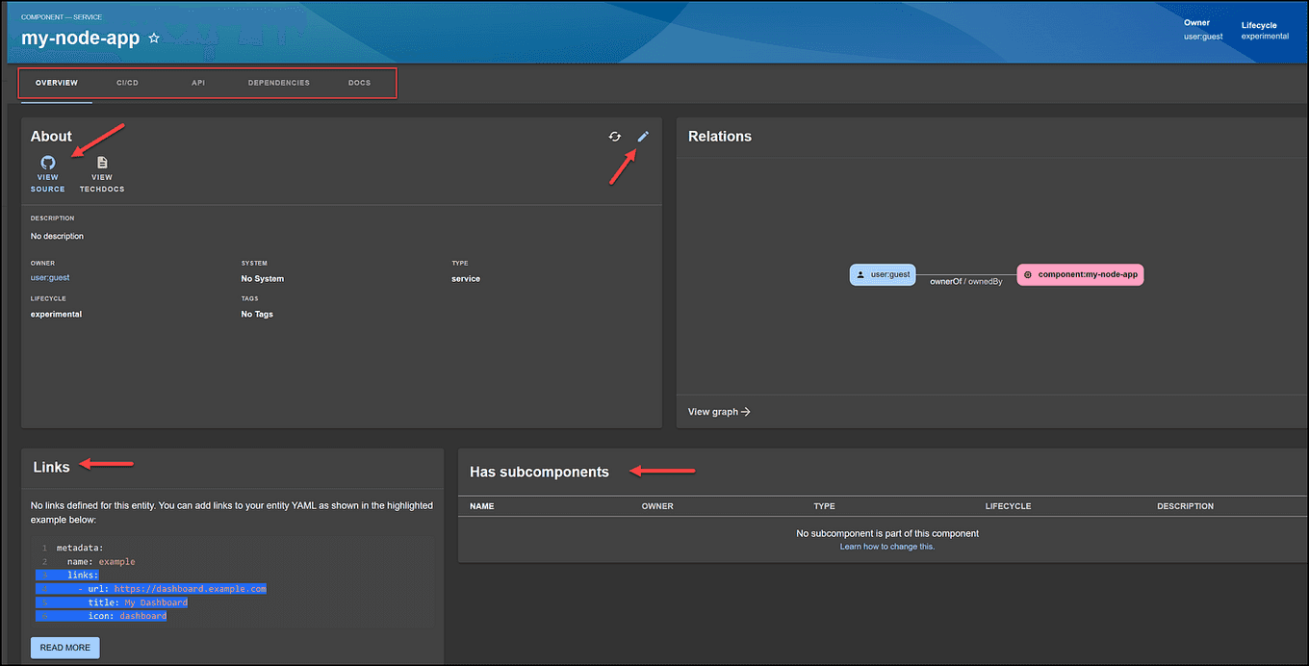This screenshot has height=666, width=1309.
Task: Click the NAME column header in subcomponents table
Action: [x=481, y=505]
